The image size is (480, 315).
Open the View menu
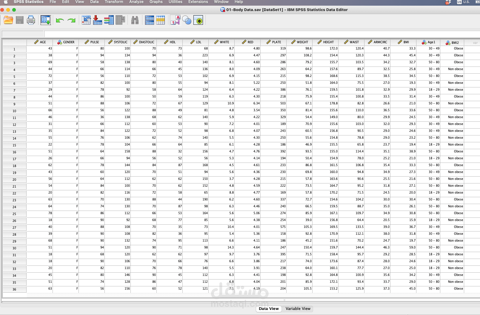tap(80, 2)
